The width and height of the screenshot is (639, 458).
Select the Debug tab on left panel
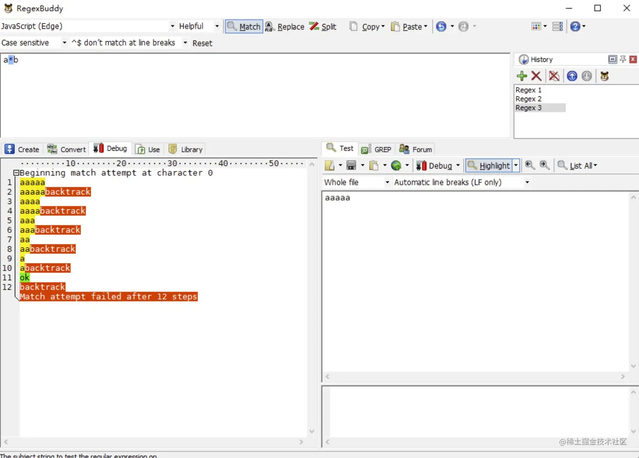110,148
